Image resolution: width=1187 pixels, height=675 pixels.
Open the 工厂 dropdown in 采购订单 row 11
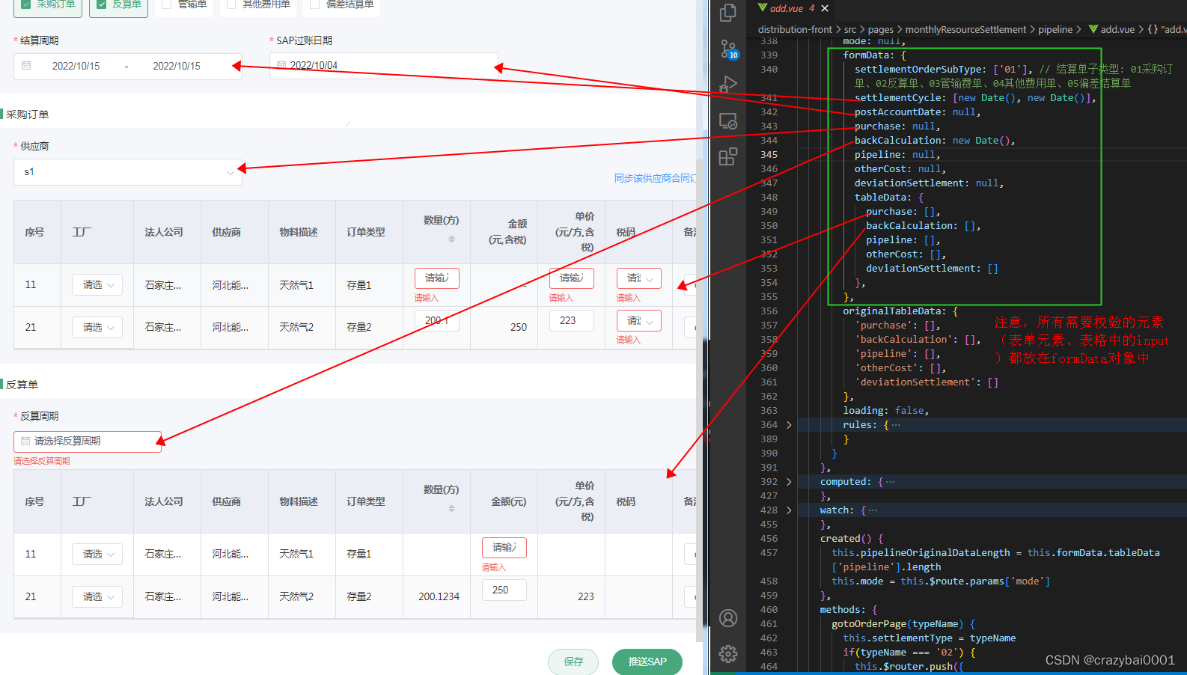click(x=97, y=285)
